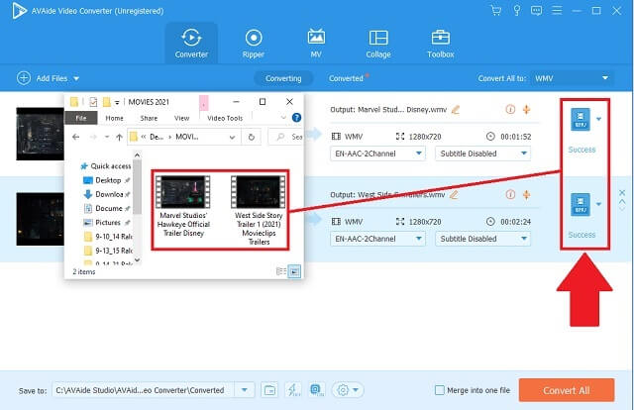
Task: Switch Explorer to details view icon
Action: (x=281, y=271)
